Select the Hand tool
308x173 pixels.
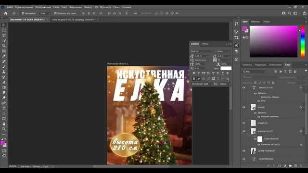click(x=4, y=124)
